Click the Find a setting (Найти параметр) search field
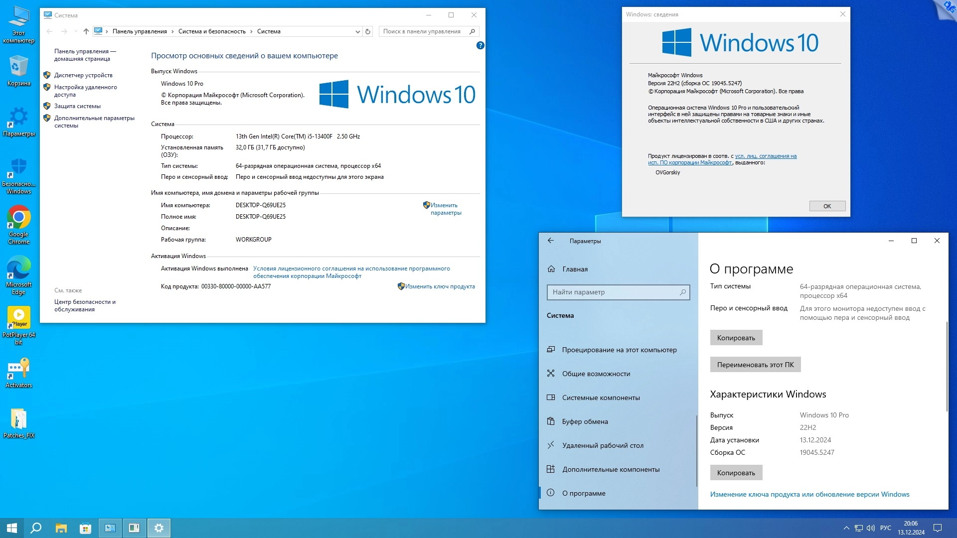Image resolution: width=957 pixels, height=538 pixels. point(613,292)
